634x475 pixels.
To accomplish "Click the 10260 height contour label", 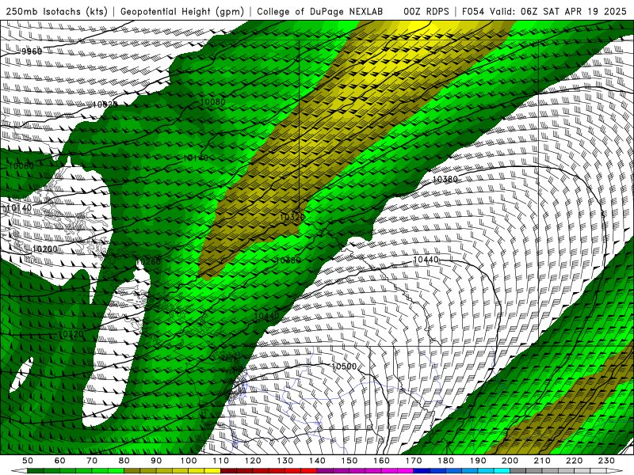I will pos(148,262).
